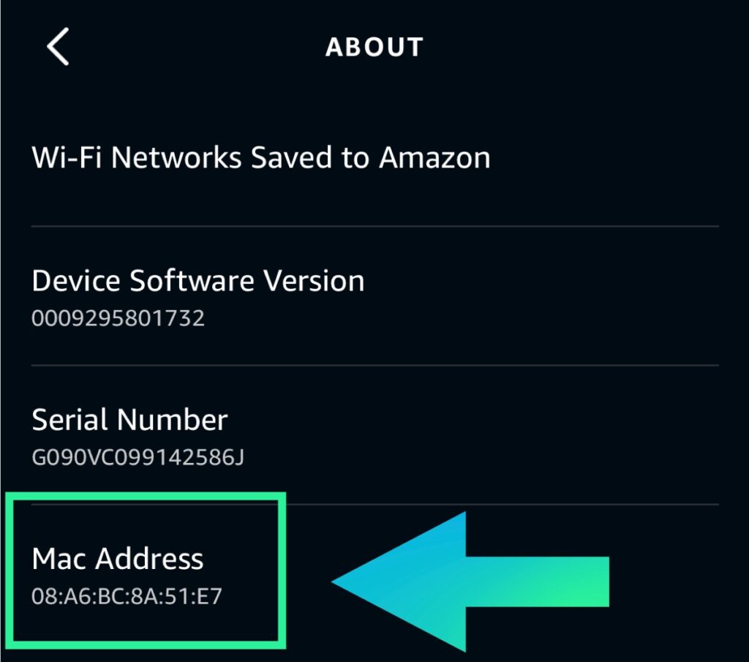Select the Wi-Fi Networks Saved to Amazon row

(260, 157)
